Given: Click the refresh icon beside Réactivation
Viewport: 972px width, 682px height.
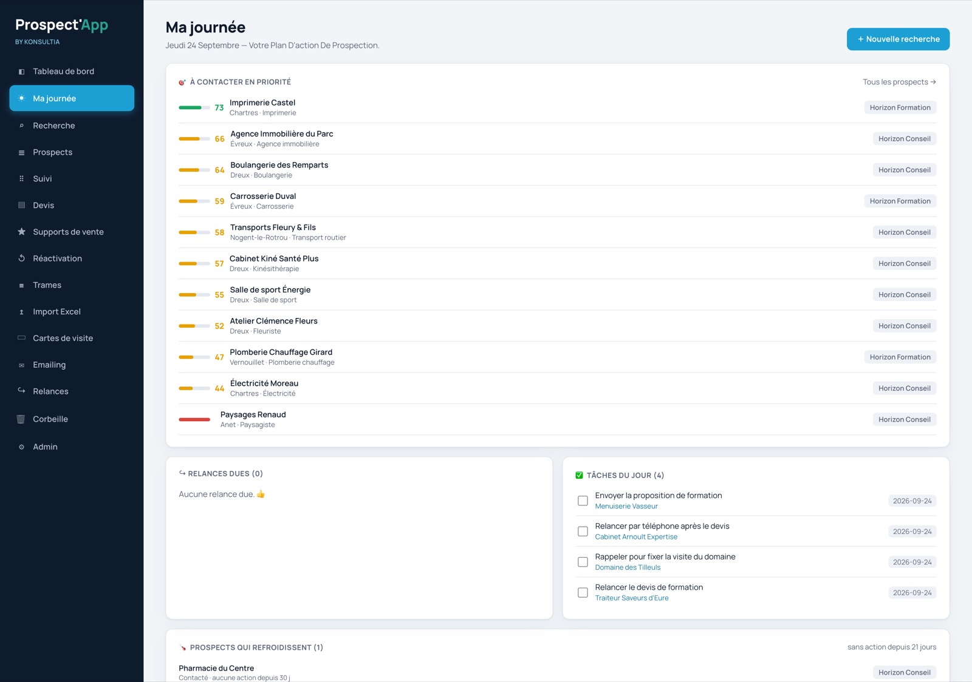Looking at the screenshot, I should pos(21,258).
